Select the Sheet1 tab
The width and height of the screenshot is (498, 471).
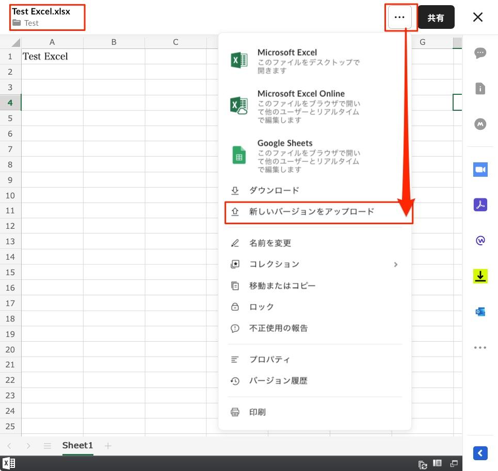pyautogui.click(x=77, y=445)
